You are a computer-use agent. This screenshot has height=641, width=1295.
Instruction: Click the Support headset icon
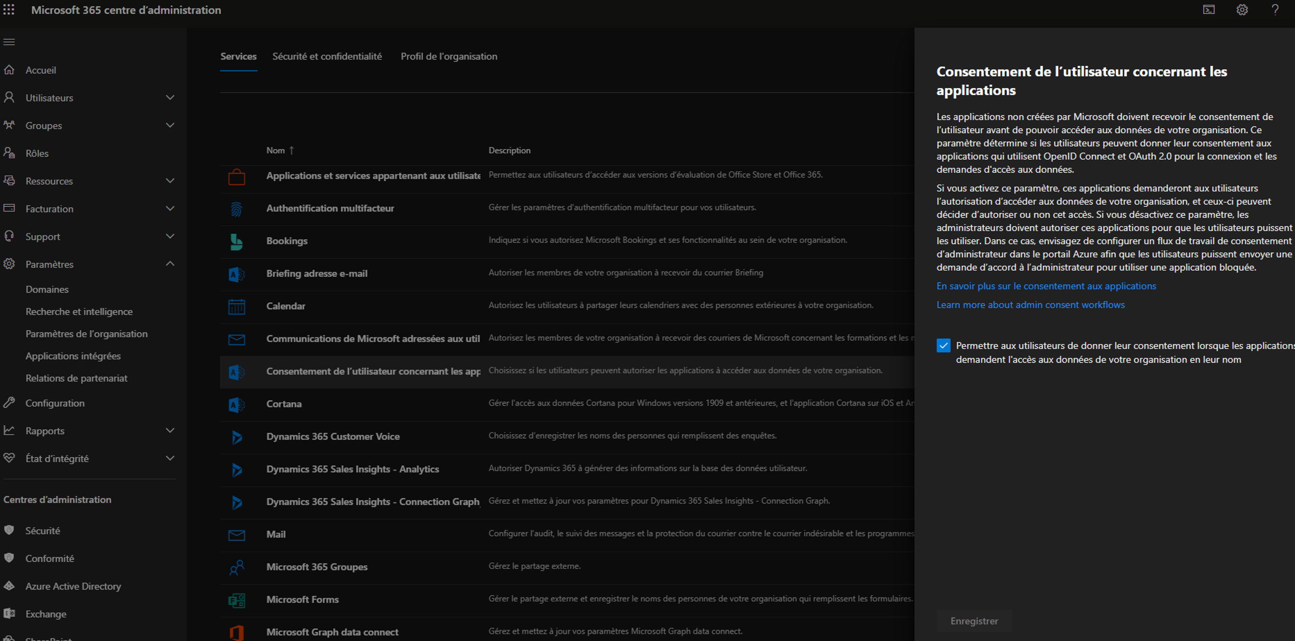(x=9, y=235)
